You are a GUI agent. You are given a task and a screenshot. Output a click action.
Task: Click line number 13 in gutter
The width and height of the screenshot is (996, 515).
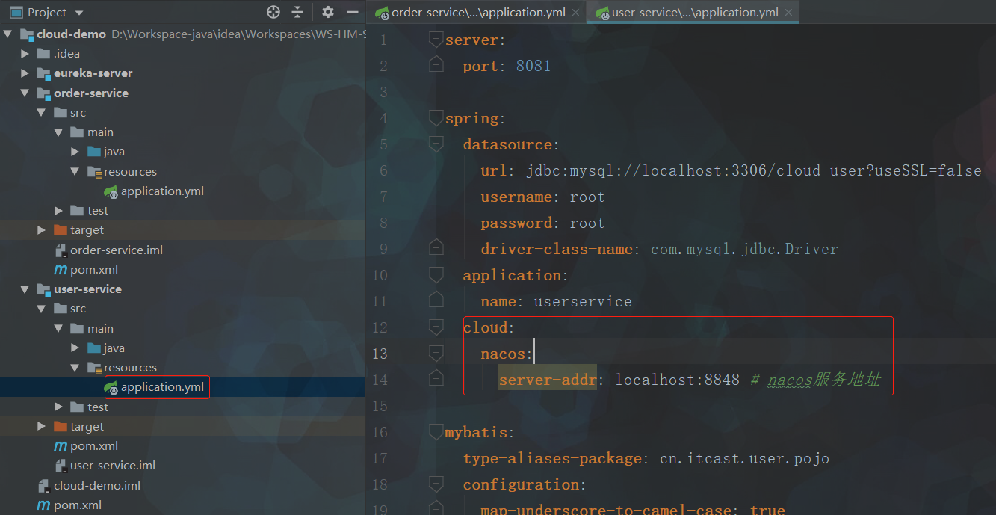[380, 354]
